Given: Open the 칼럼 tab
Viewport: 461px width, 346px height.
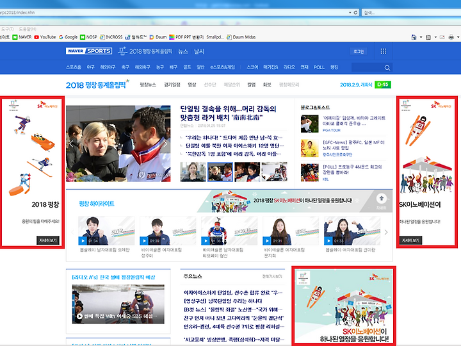Looking at the screenshot, I should (x=252, y=85).
